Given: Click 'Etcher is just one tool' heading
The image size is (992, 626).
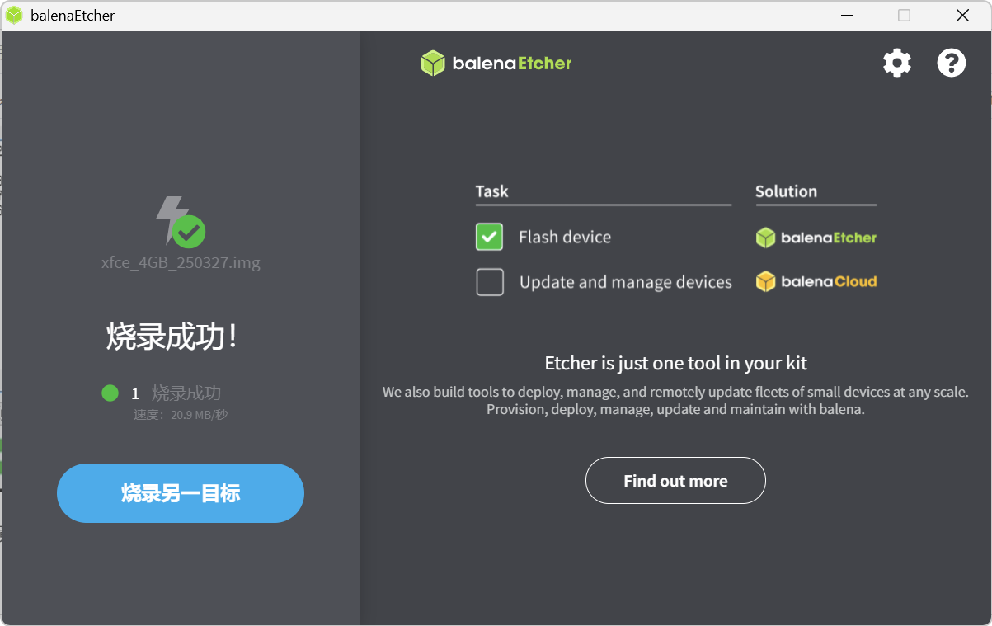Looking at the screenshot, I should click(676, 363).
